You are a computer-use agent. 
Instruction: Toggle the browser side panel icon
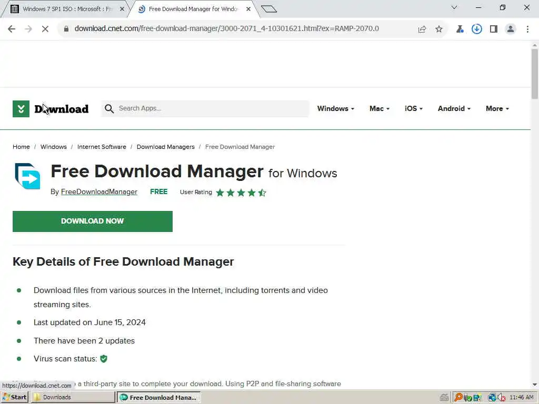coord(494,29)
